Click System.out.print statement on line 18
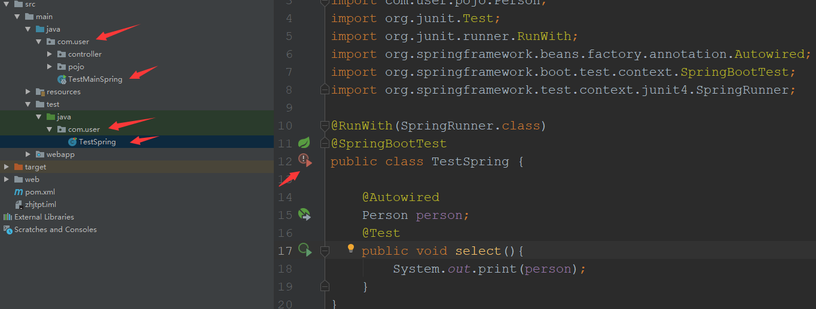The image size is (816, 309). click(x=489, y=268)
